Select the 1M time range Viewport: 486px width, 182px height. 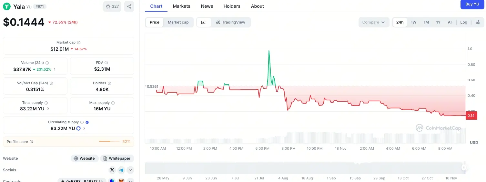(x=426, y=22)
